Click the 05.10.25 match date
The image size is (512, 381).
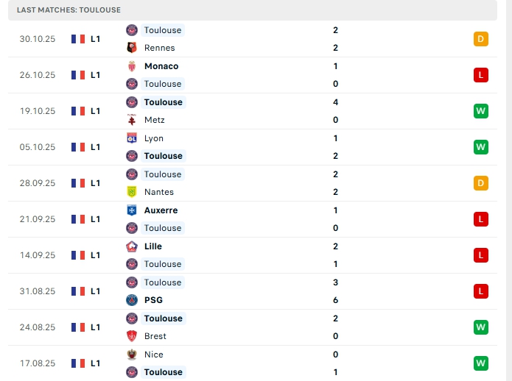pyautogui.click(x=38, y=147)
